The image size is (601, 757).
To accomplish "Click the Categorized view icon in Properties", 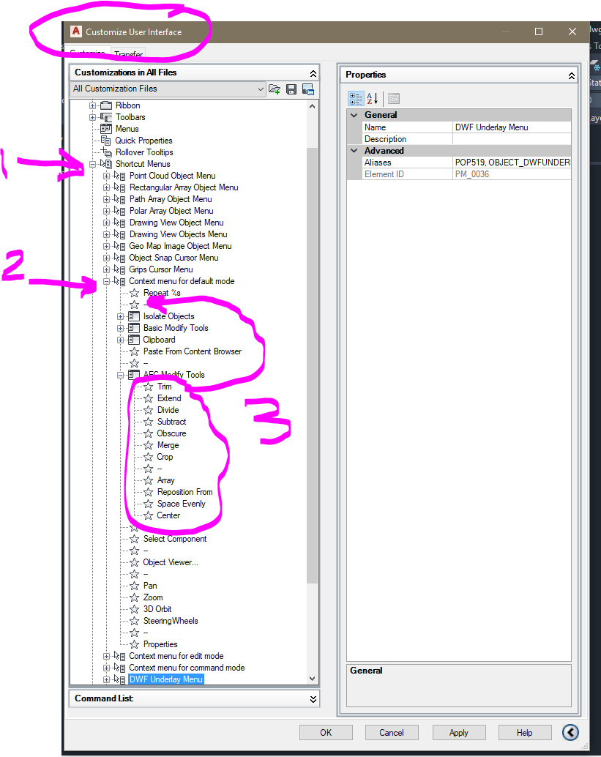I will tap(356, 99).
